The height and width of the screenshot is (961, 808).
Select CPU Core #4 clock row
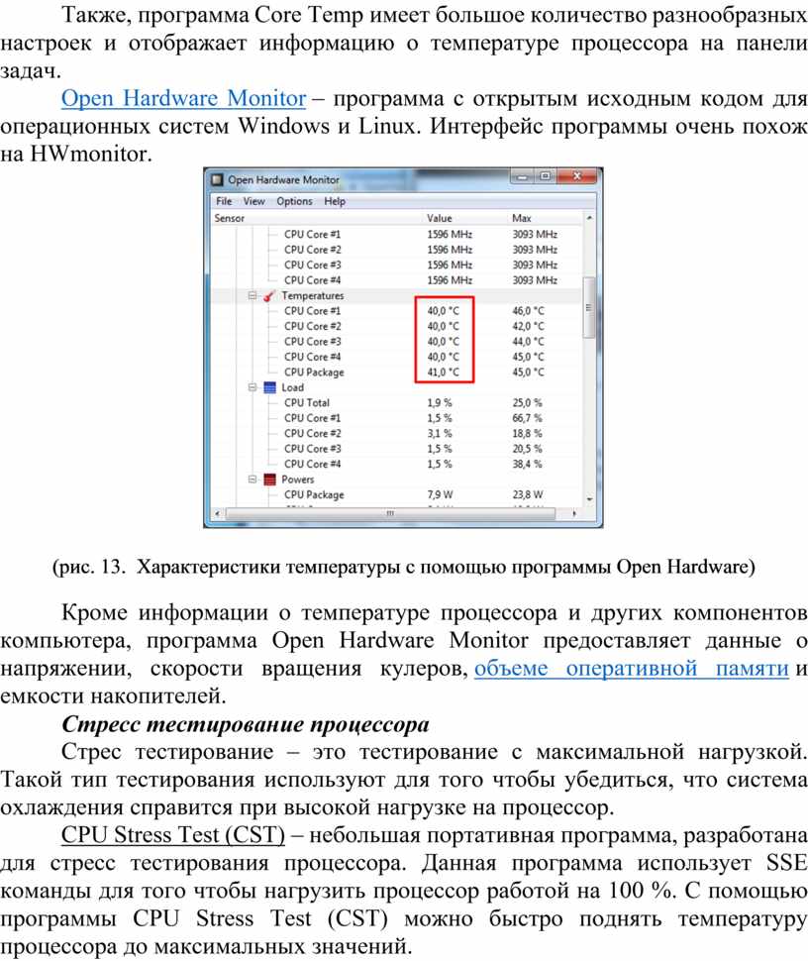[x=397, y=280]
